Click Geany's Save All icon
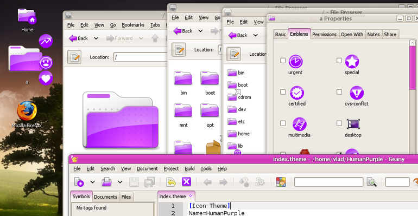418x216 pixels. [149, 182]
